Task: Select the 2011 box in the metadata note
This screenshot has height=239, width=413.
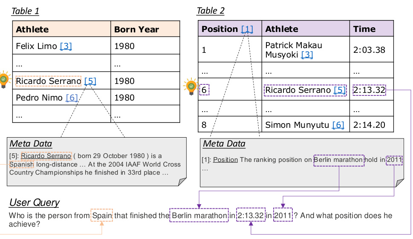Action: pos(394,160)
